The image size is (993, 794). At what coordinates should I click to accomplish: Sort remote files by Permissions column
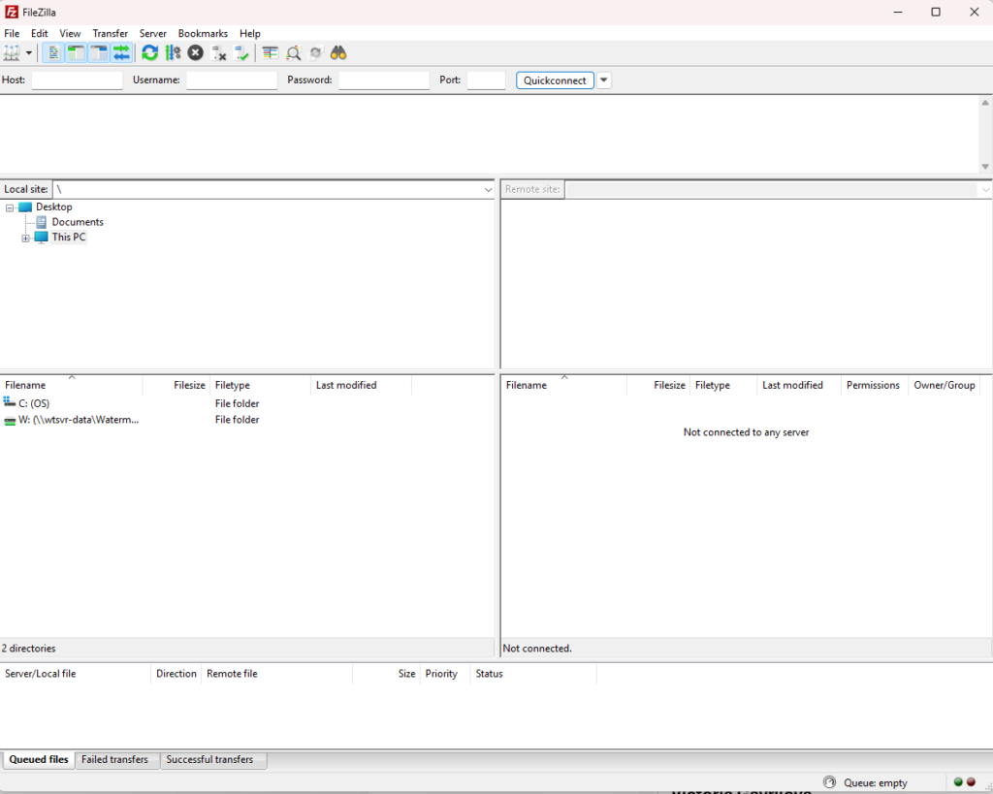click(x=874, y=385)
